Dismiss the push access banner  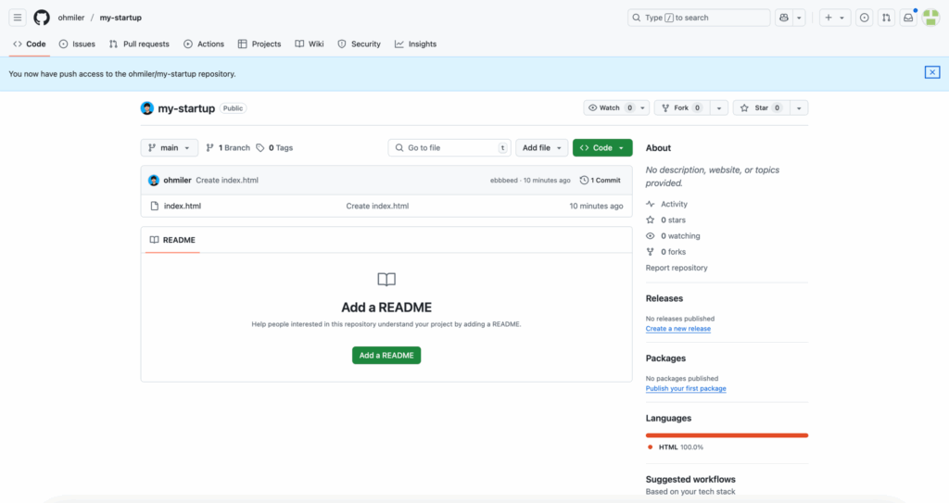click(932, 72)
